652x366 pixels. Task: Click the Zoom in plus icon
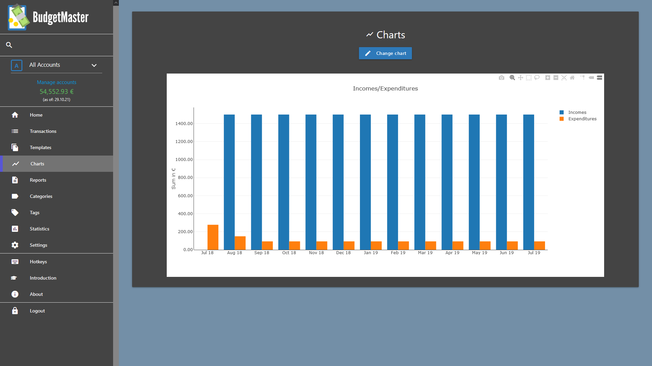(548, 78)
